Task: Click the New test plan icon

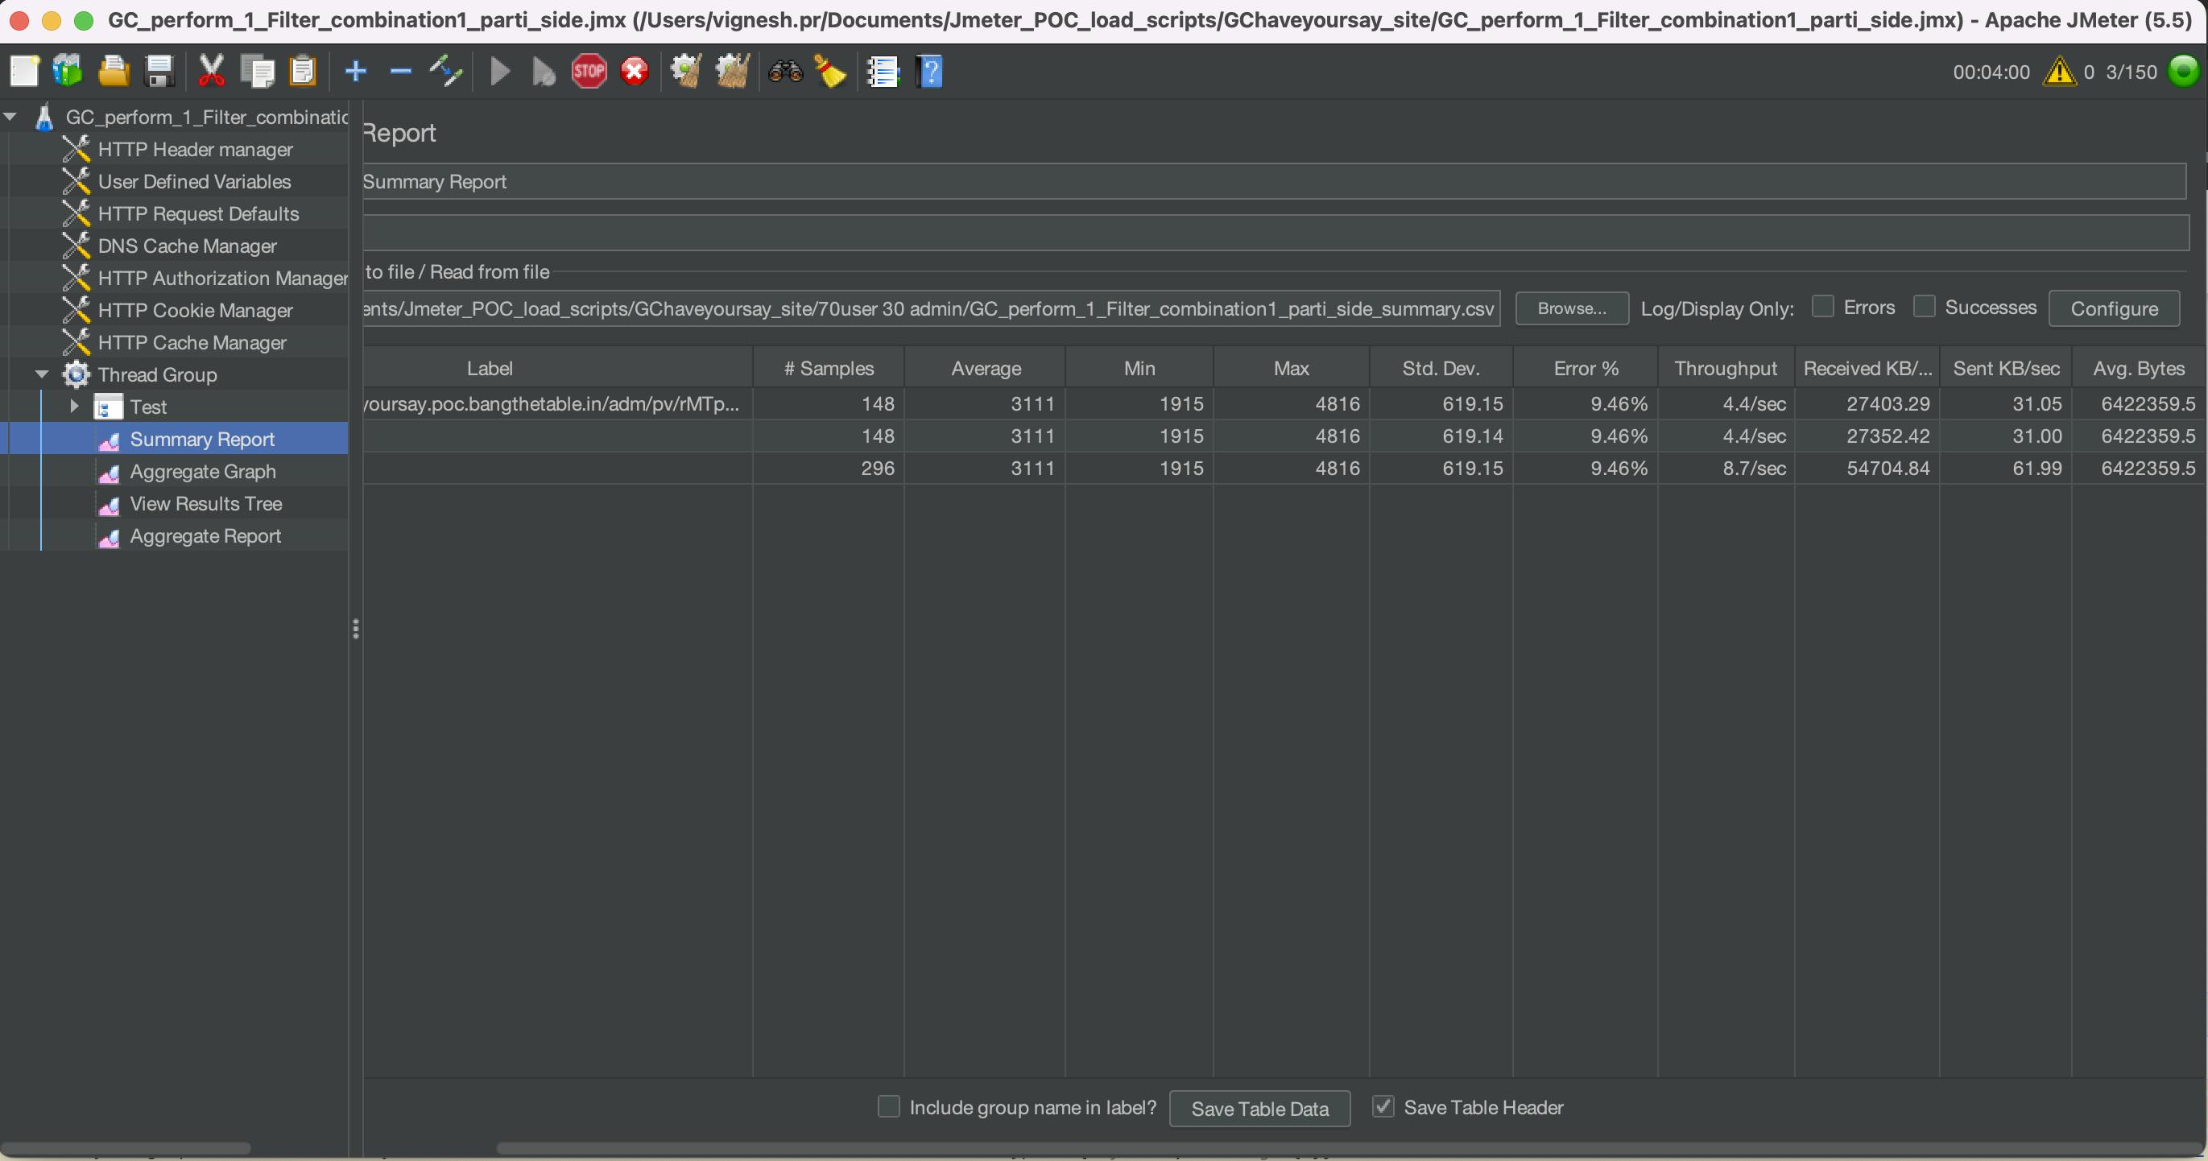Action: (x=24, y=71)
